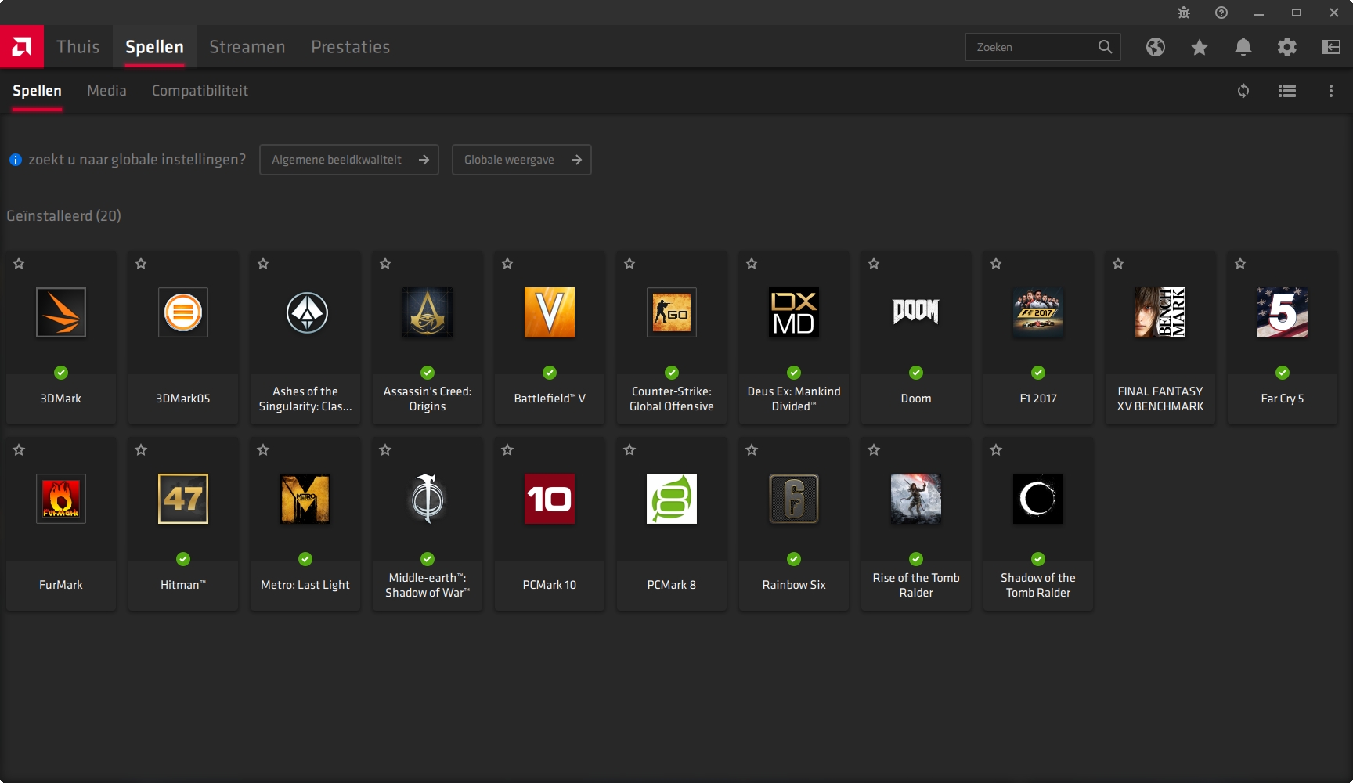
Task: Open Rise of the Tomb Raider tile
Action: 916,524
